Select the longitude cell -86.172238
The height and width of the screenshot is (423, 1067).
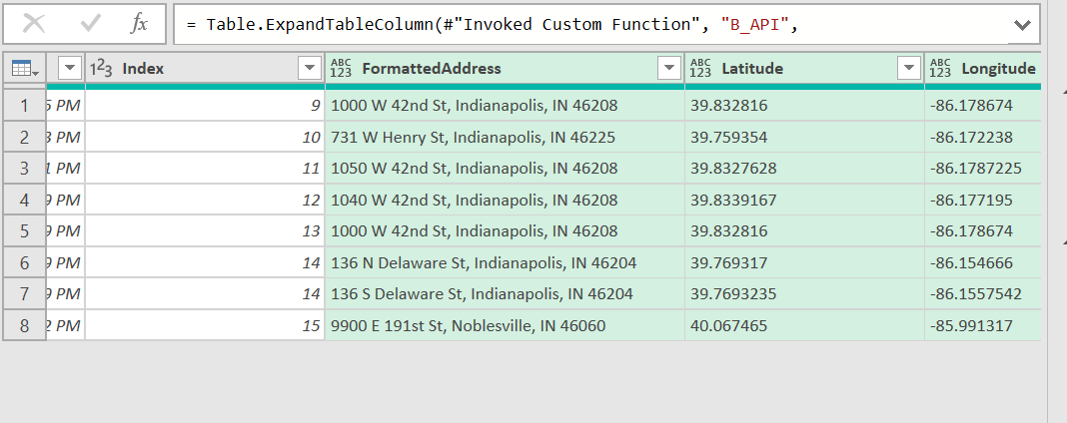pos(983,137)
